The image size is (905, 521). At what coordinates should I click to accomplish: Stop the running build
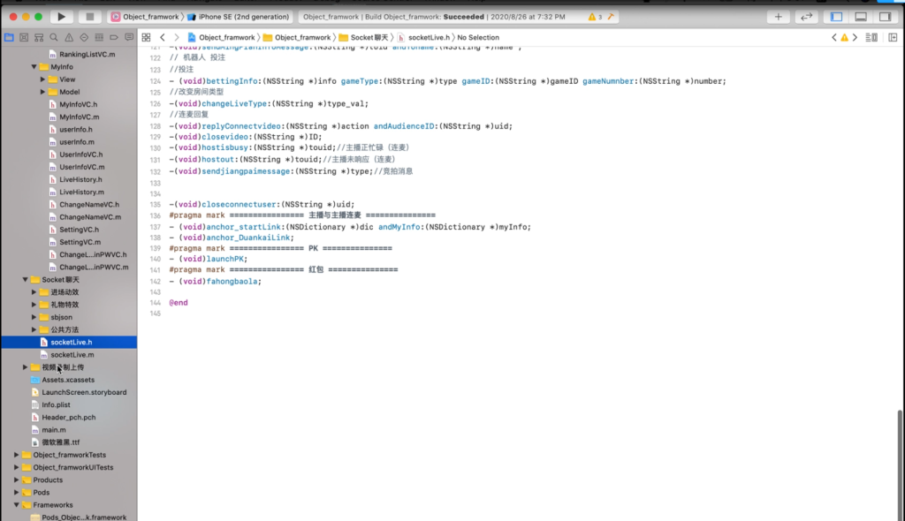click(89, 17)
